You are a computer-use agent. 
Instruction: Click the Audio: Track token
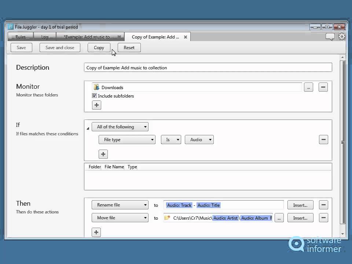tap(179, 205)
